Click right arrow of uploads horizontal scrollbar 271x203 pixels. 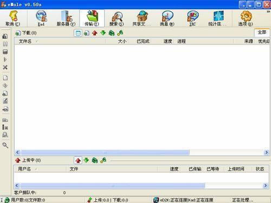[266, 186]
